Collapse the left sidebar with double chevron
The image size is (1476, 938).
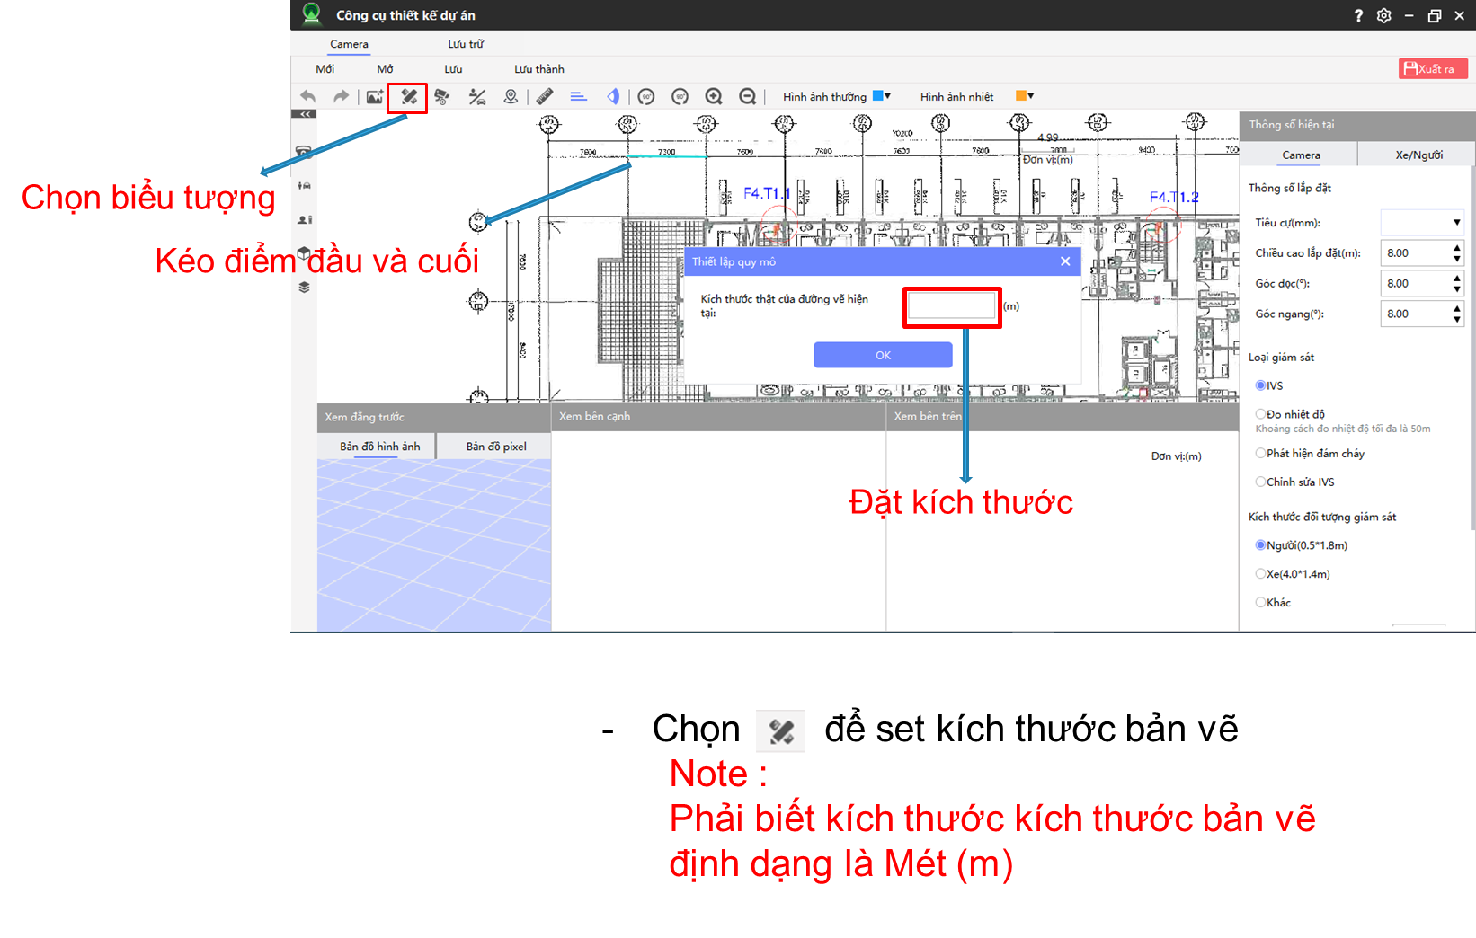(304, 114)
